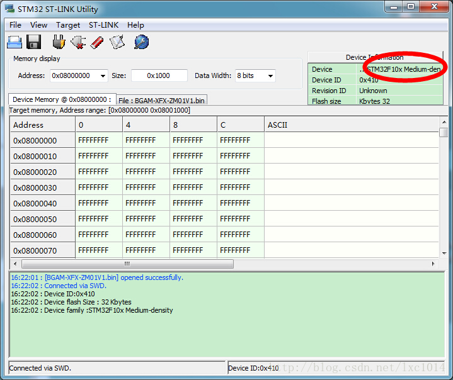This screenshot has height=380, width=453.
Task: Click the column header labeled C
Action: point(241,125)
